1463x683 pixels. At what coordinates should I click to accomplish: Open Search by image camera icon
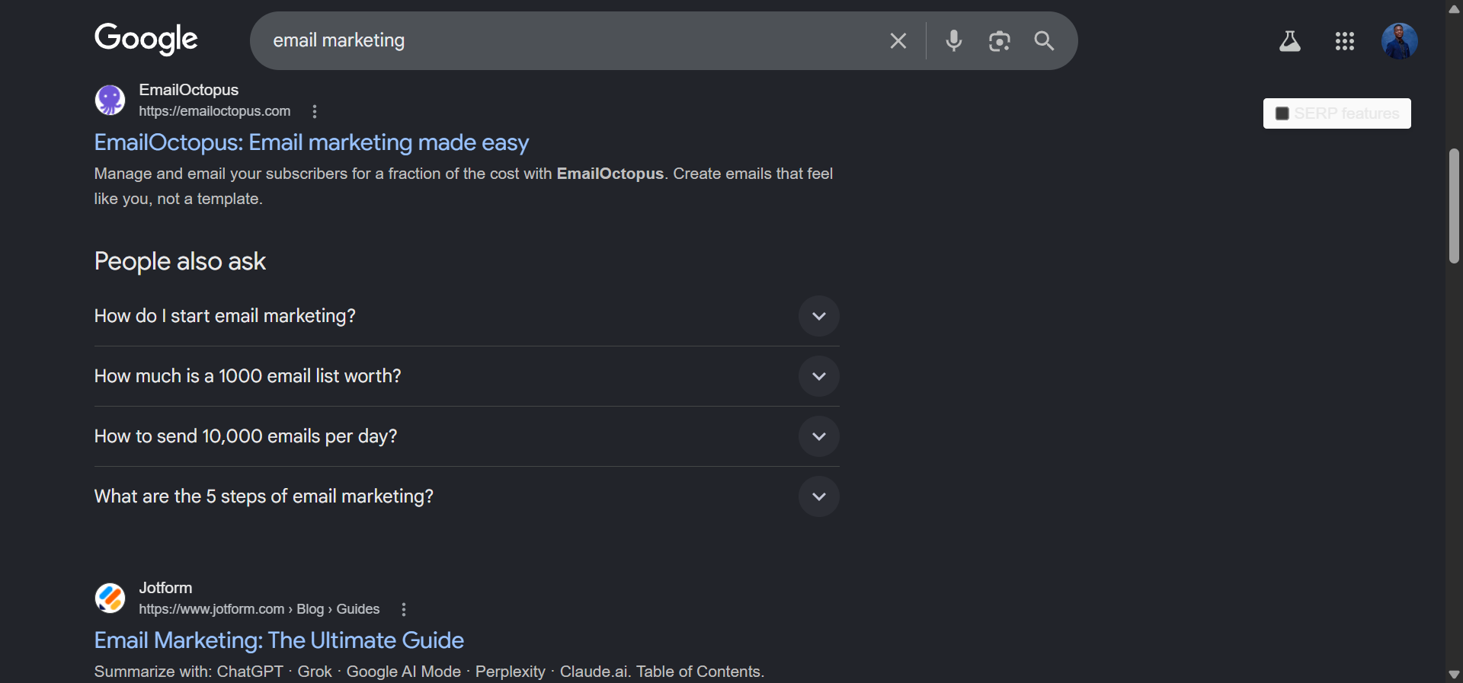(999, 41)
